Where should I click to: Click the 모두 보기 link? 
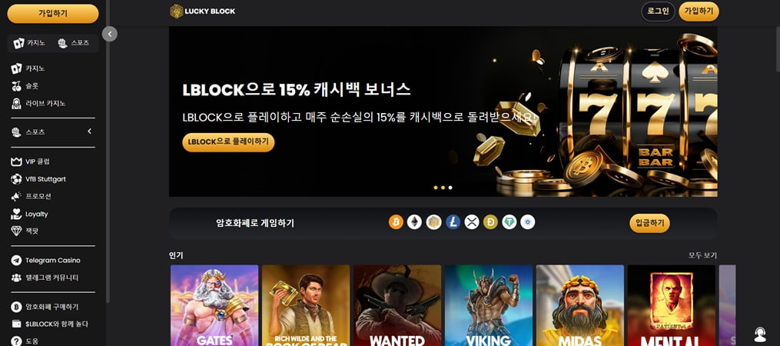pyautogui.click(x=702, y=255)
